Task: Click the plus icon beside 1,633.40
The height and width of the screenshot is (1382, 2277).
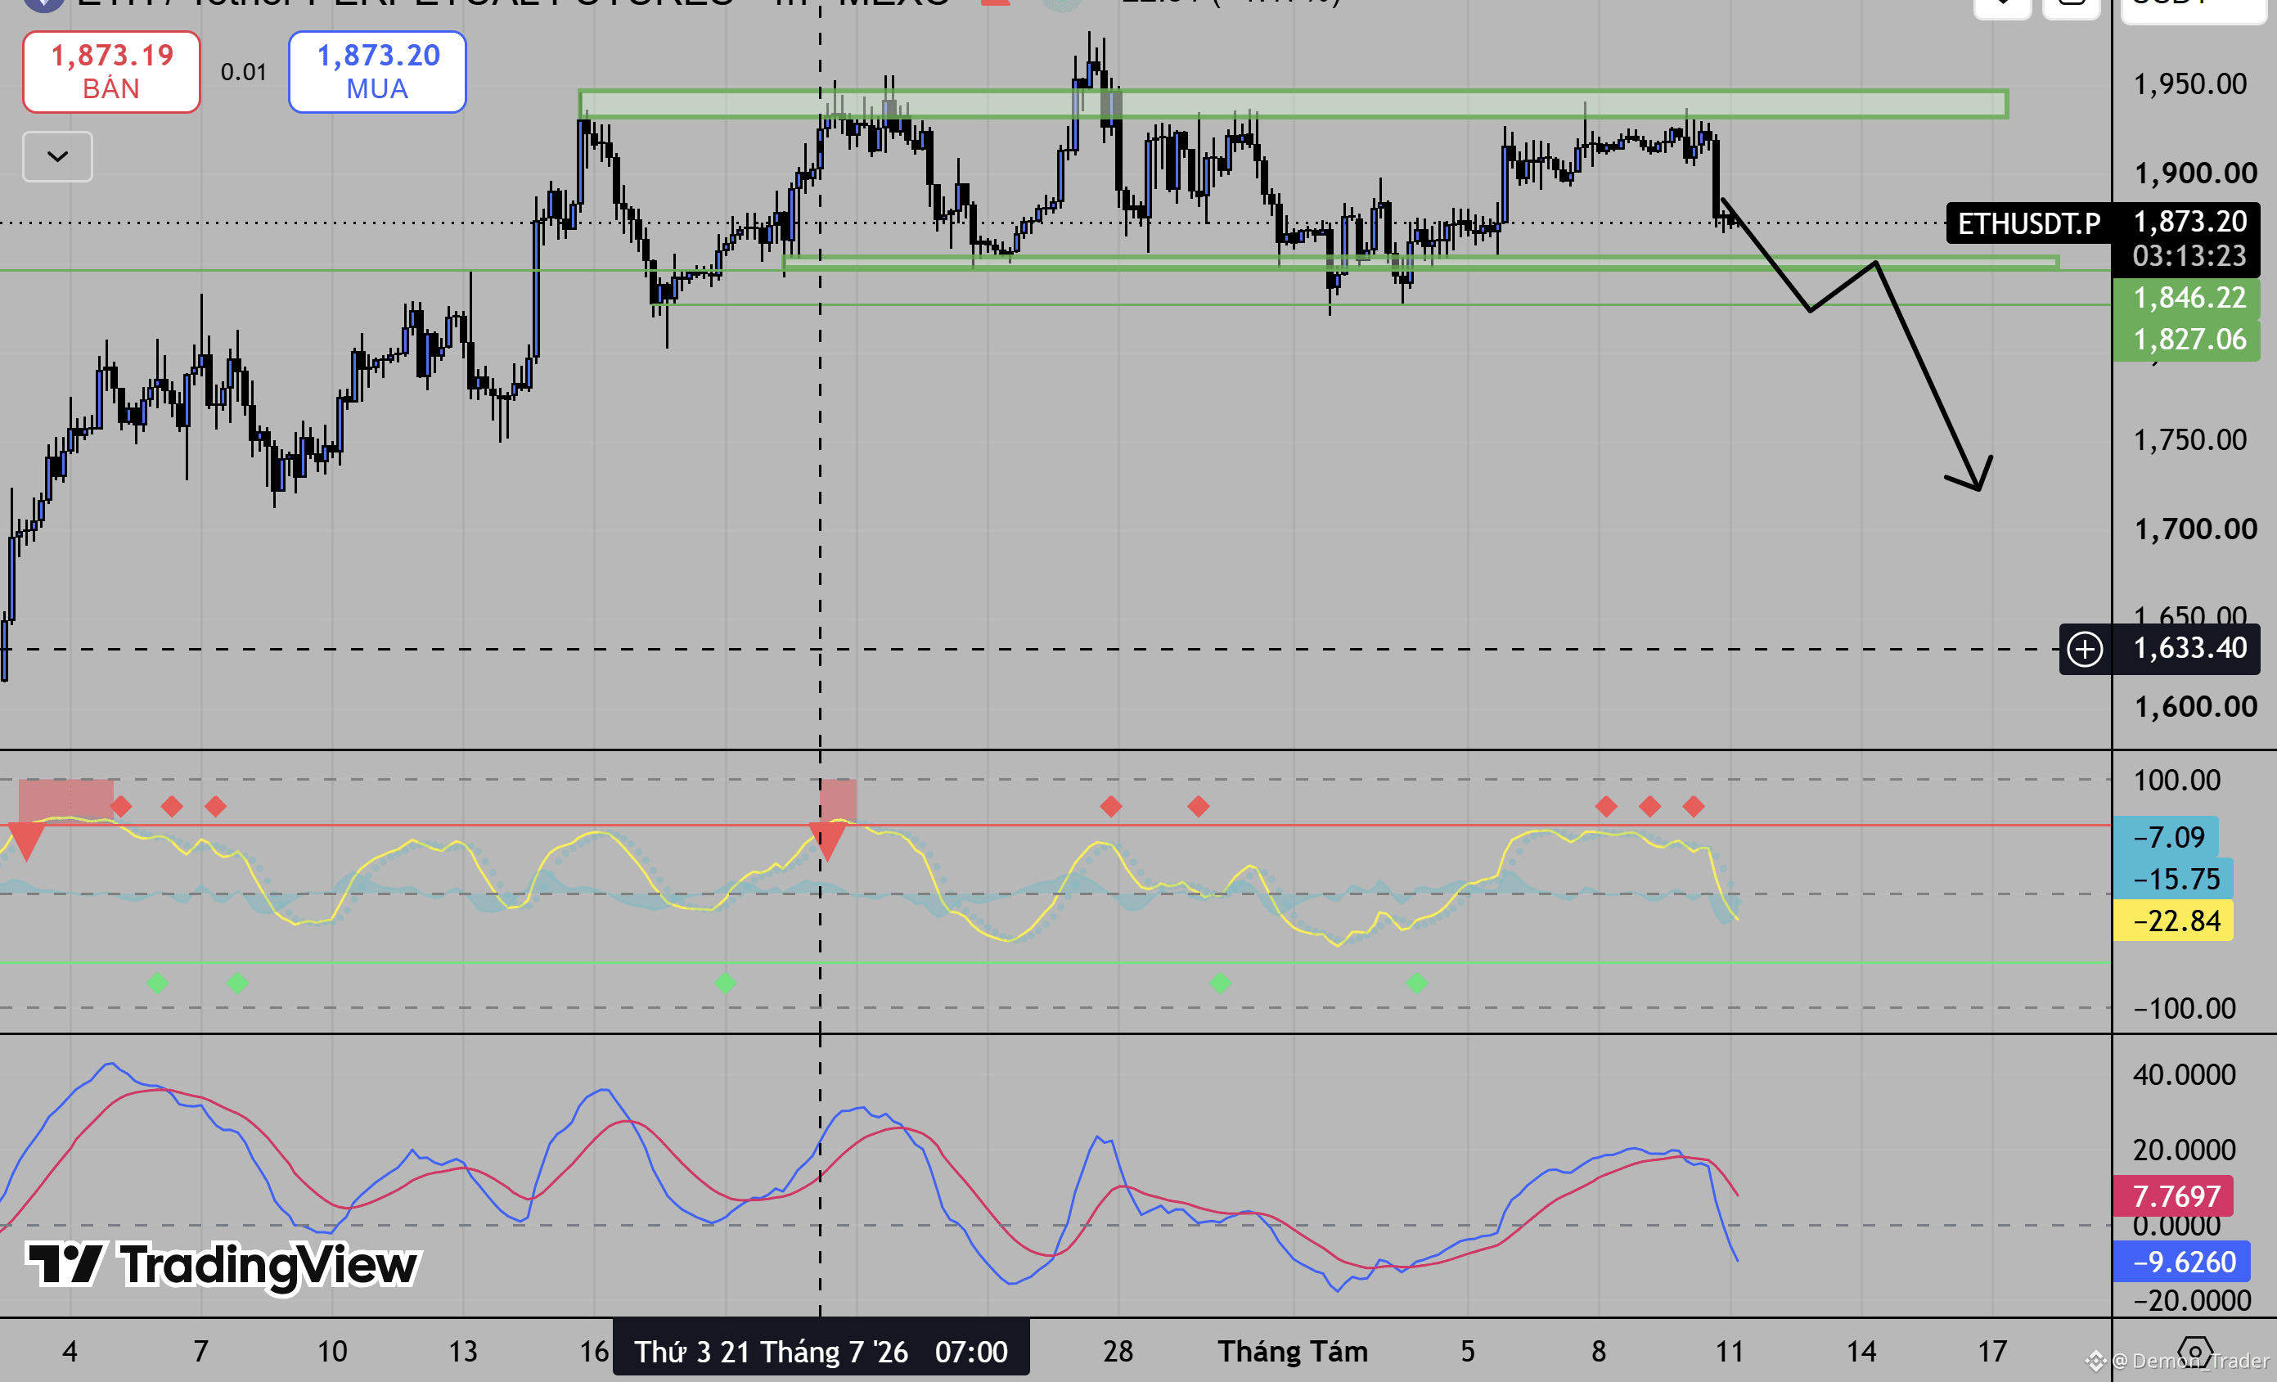Action: point(2085,649)
